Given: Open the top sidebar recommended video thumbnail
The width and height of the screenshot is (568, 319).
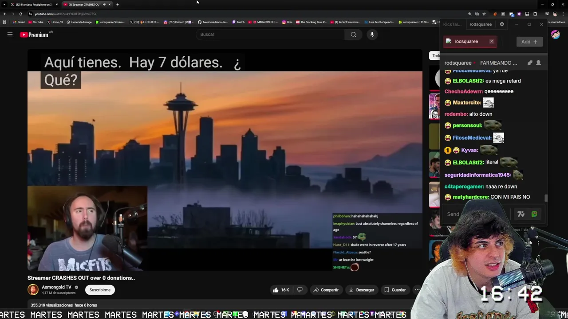Looking at the screenshot, I should click(434, 79).
